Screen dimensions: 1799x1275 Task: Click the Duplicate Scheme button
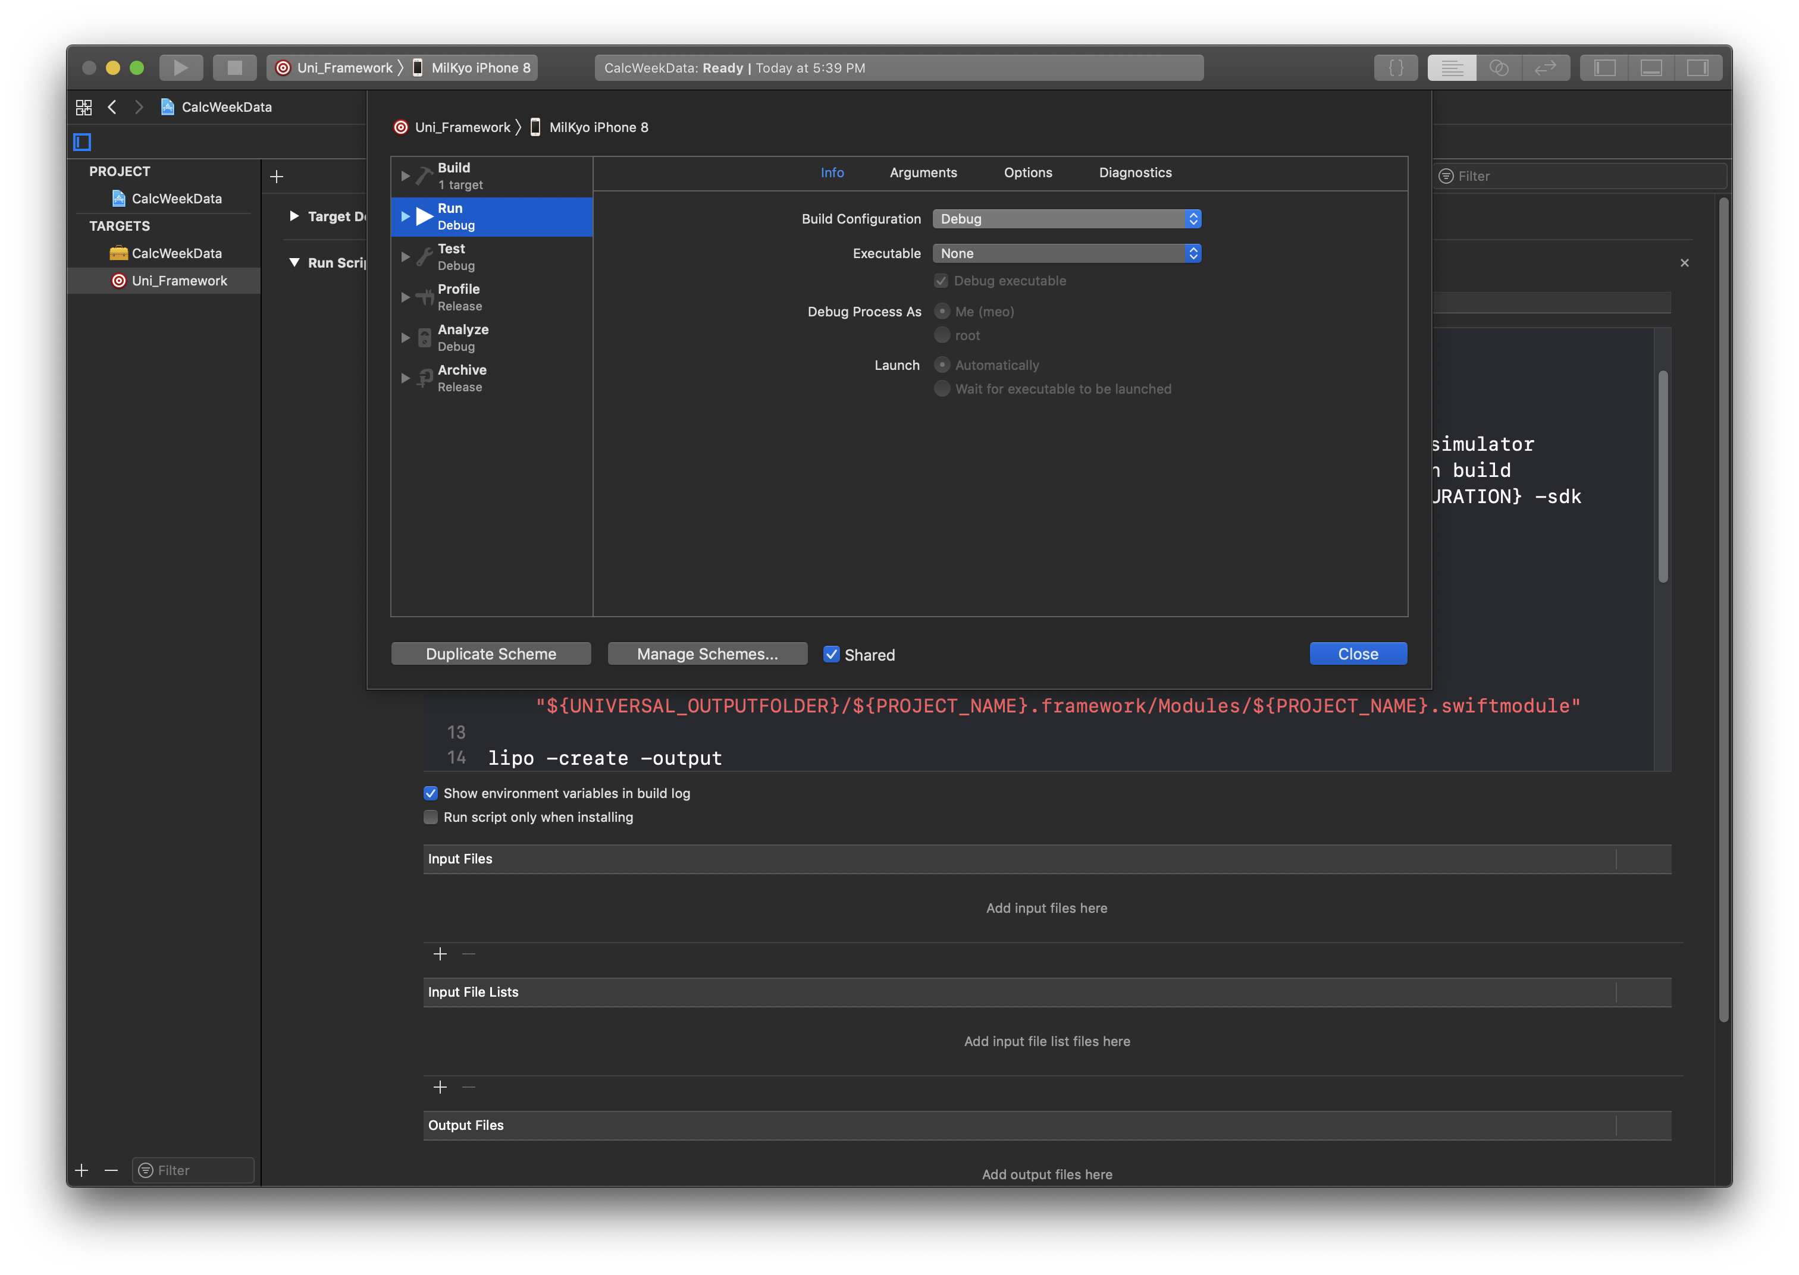(x=491, y=654)
